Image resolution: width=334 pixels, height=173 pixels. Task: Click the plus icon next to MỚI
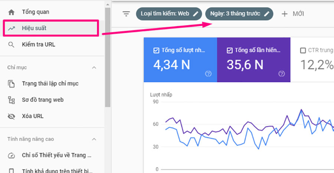(284, 14)
